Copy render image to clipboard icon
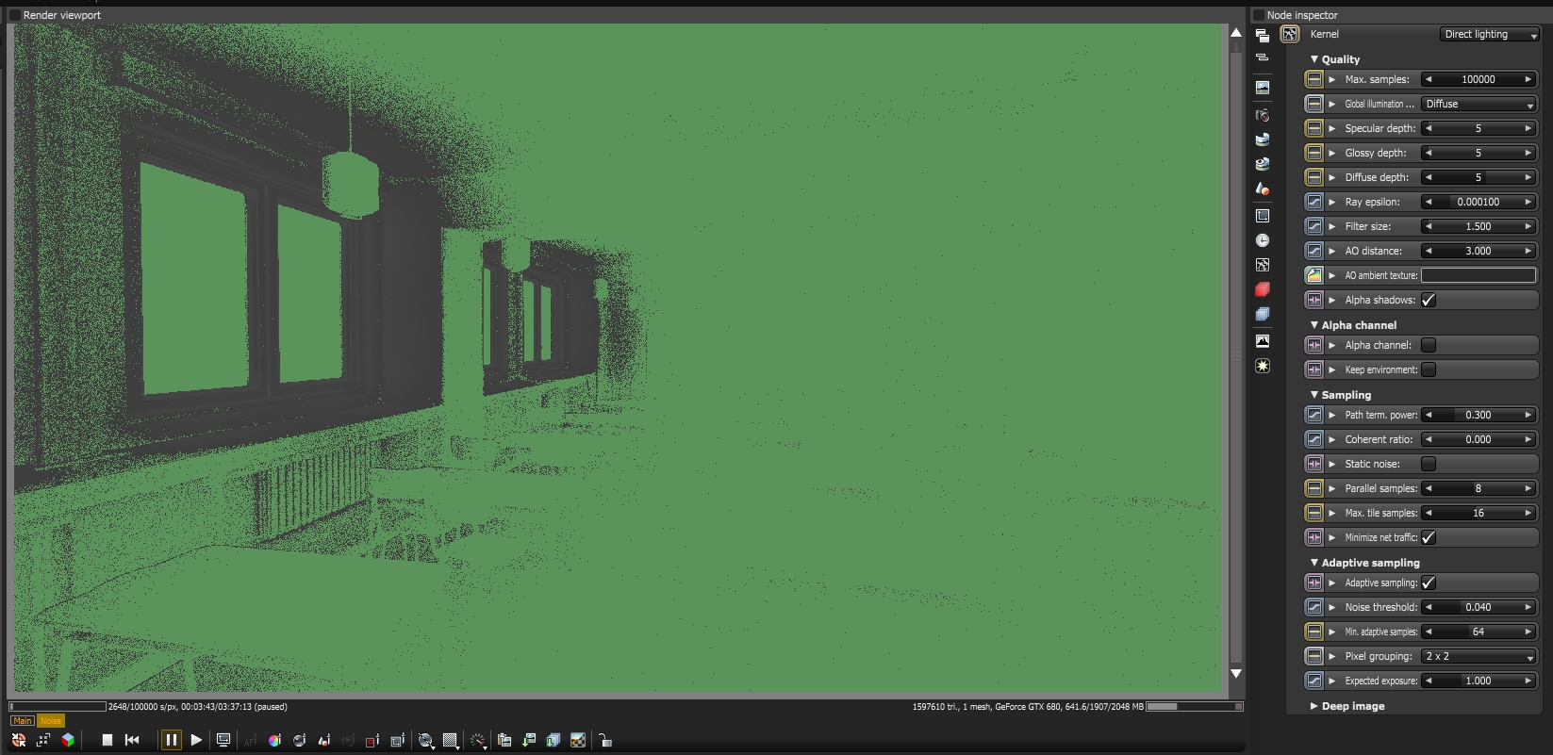The height and width of the screenshot is (755, 1553). coord(504,741)
